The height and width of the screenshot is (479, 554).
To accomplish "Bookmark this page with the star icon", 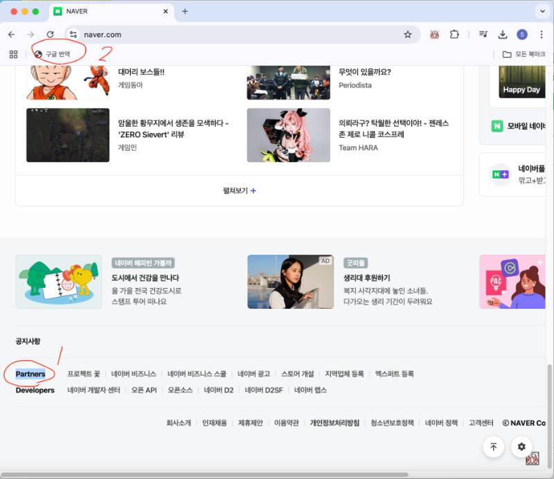I will point(408,35).
